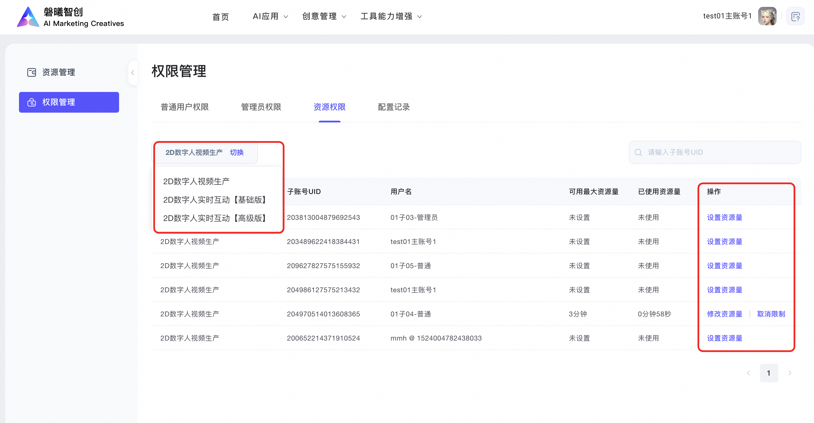Switch to the 配置记录 tab
The width and height of the screenshot is (814, 423).
[394, 107]
